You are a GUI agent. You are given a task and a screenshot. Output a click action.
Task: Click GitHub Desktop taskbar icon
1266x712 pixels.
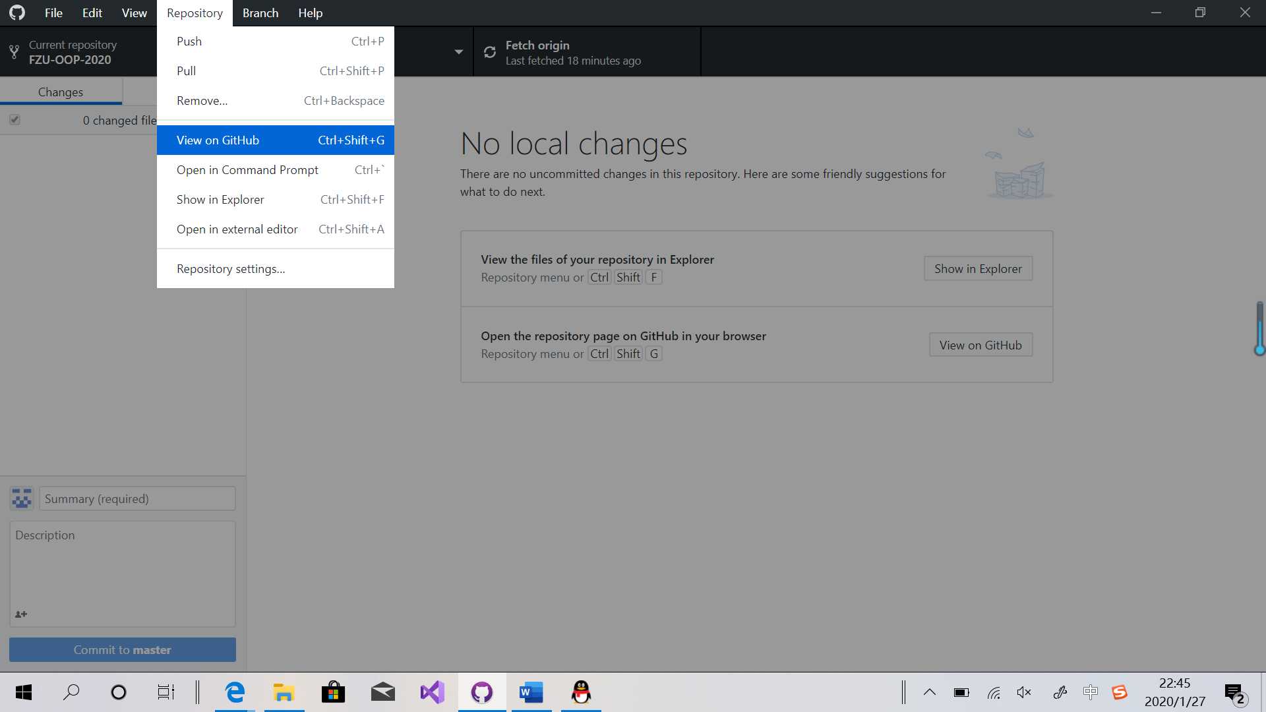482,692
